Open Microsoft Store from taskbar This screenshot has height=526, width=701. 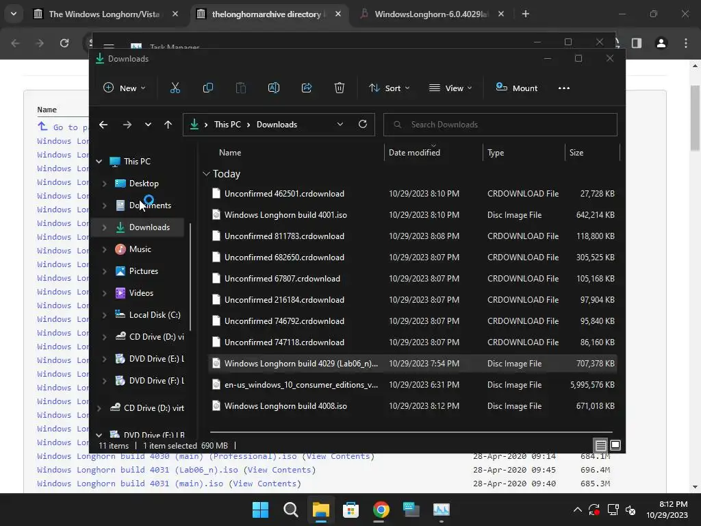pyautogui.click(x=351, y=510)
